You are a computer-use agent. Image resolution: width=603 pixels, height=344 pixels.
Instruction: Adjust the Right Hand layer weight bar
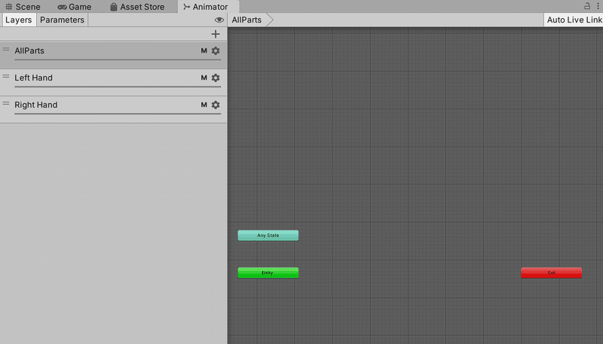click(118, 114)
